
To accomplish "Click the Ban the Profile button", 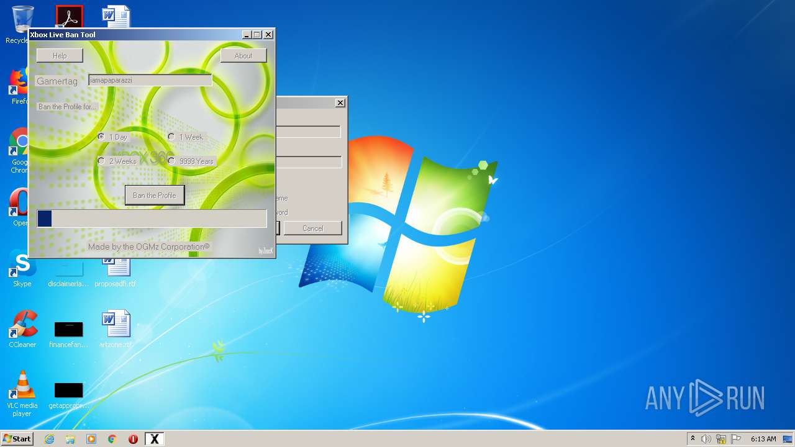I will tap(155, 196).
